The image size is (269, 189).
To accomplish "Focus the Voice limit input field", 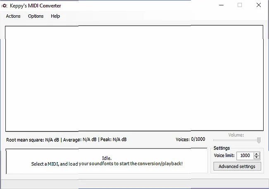I will click(245, 156).
